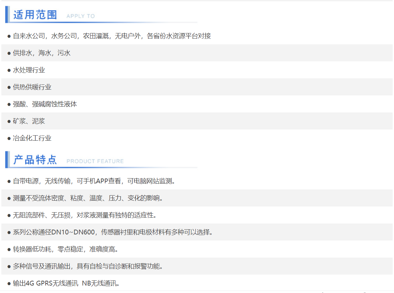Select the 强酸、强碱腐蚀性液体 item
This screenshot has width=394, height=293.
pos(45,104)
